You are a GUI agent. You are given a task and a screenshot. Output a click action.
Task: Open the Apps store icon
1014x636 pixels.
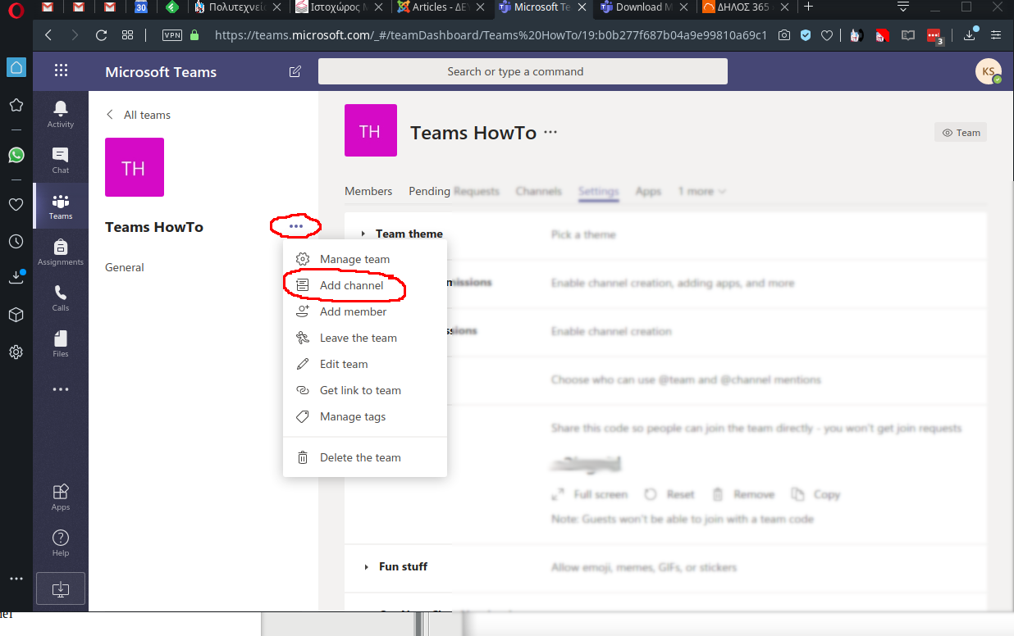pos(61,496)
